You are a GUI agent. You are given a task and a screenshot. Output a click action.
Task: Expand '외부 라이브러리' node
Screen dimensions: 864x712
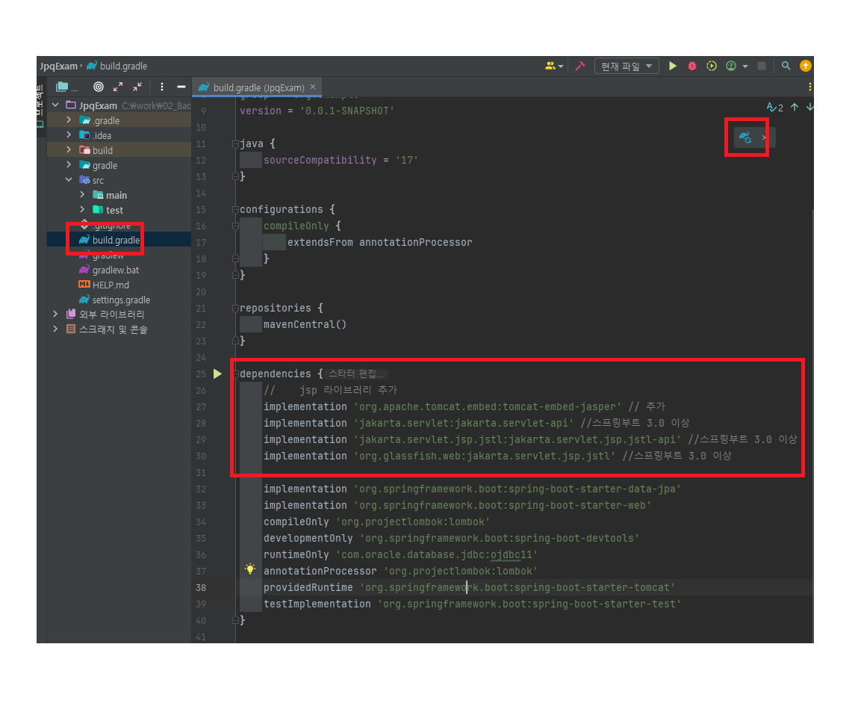click(x=55, y=314)
